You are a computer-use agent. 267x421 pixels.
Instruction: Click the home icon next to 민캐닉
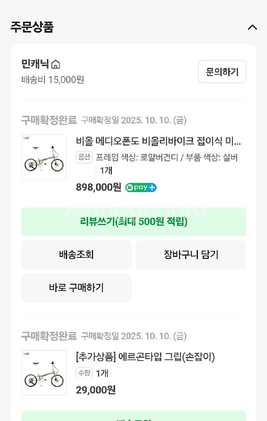point(56,64)
